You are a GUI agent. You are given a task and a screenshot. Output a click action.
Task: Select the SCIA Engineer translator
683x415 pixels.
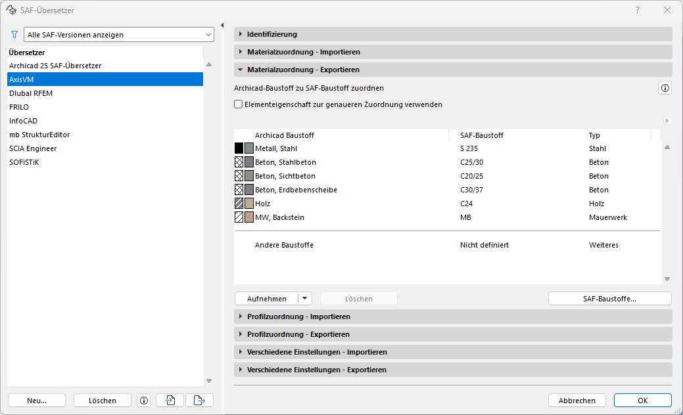tap(105, 148)
